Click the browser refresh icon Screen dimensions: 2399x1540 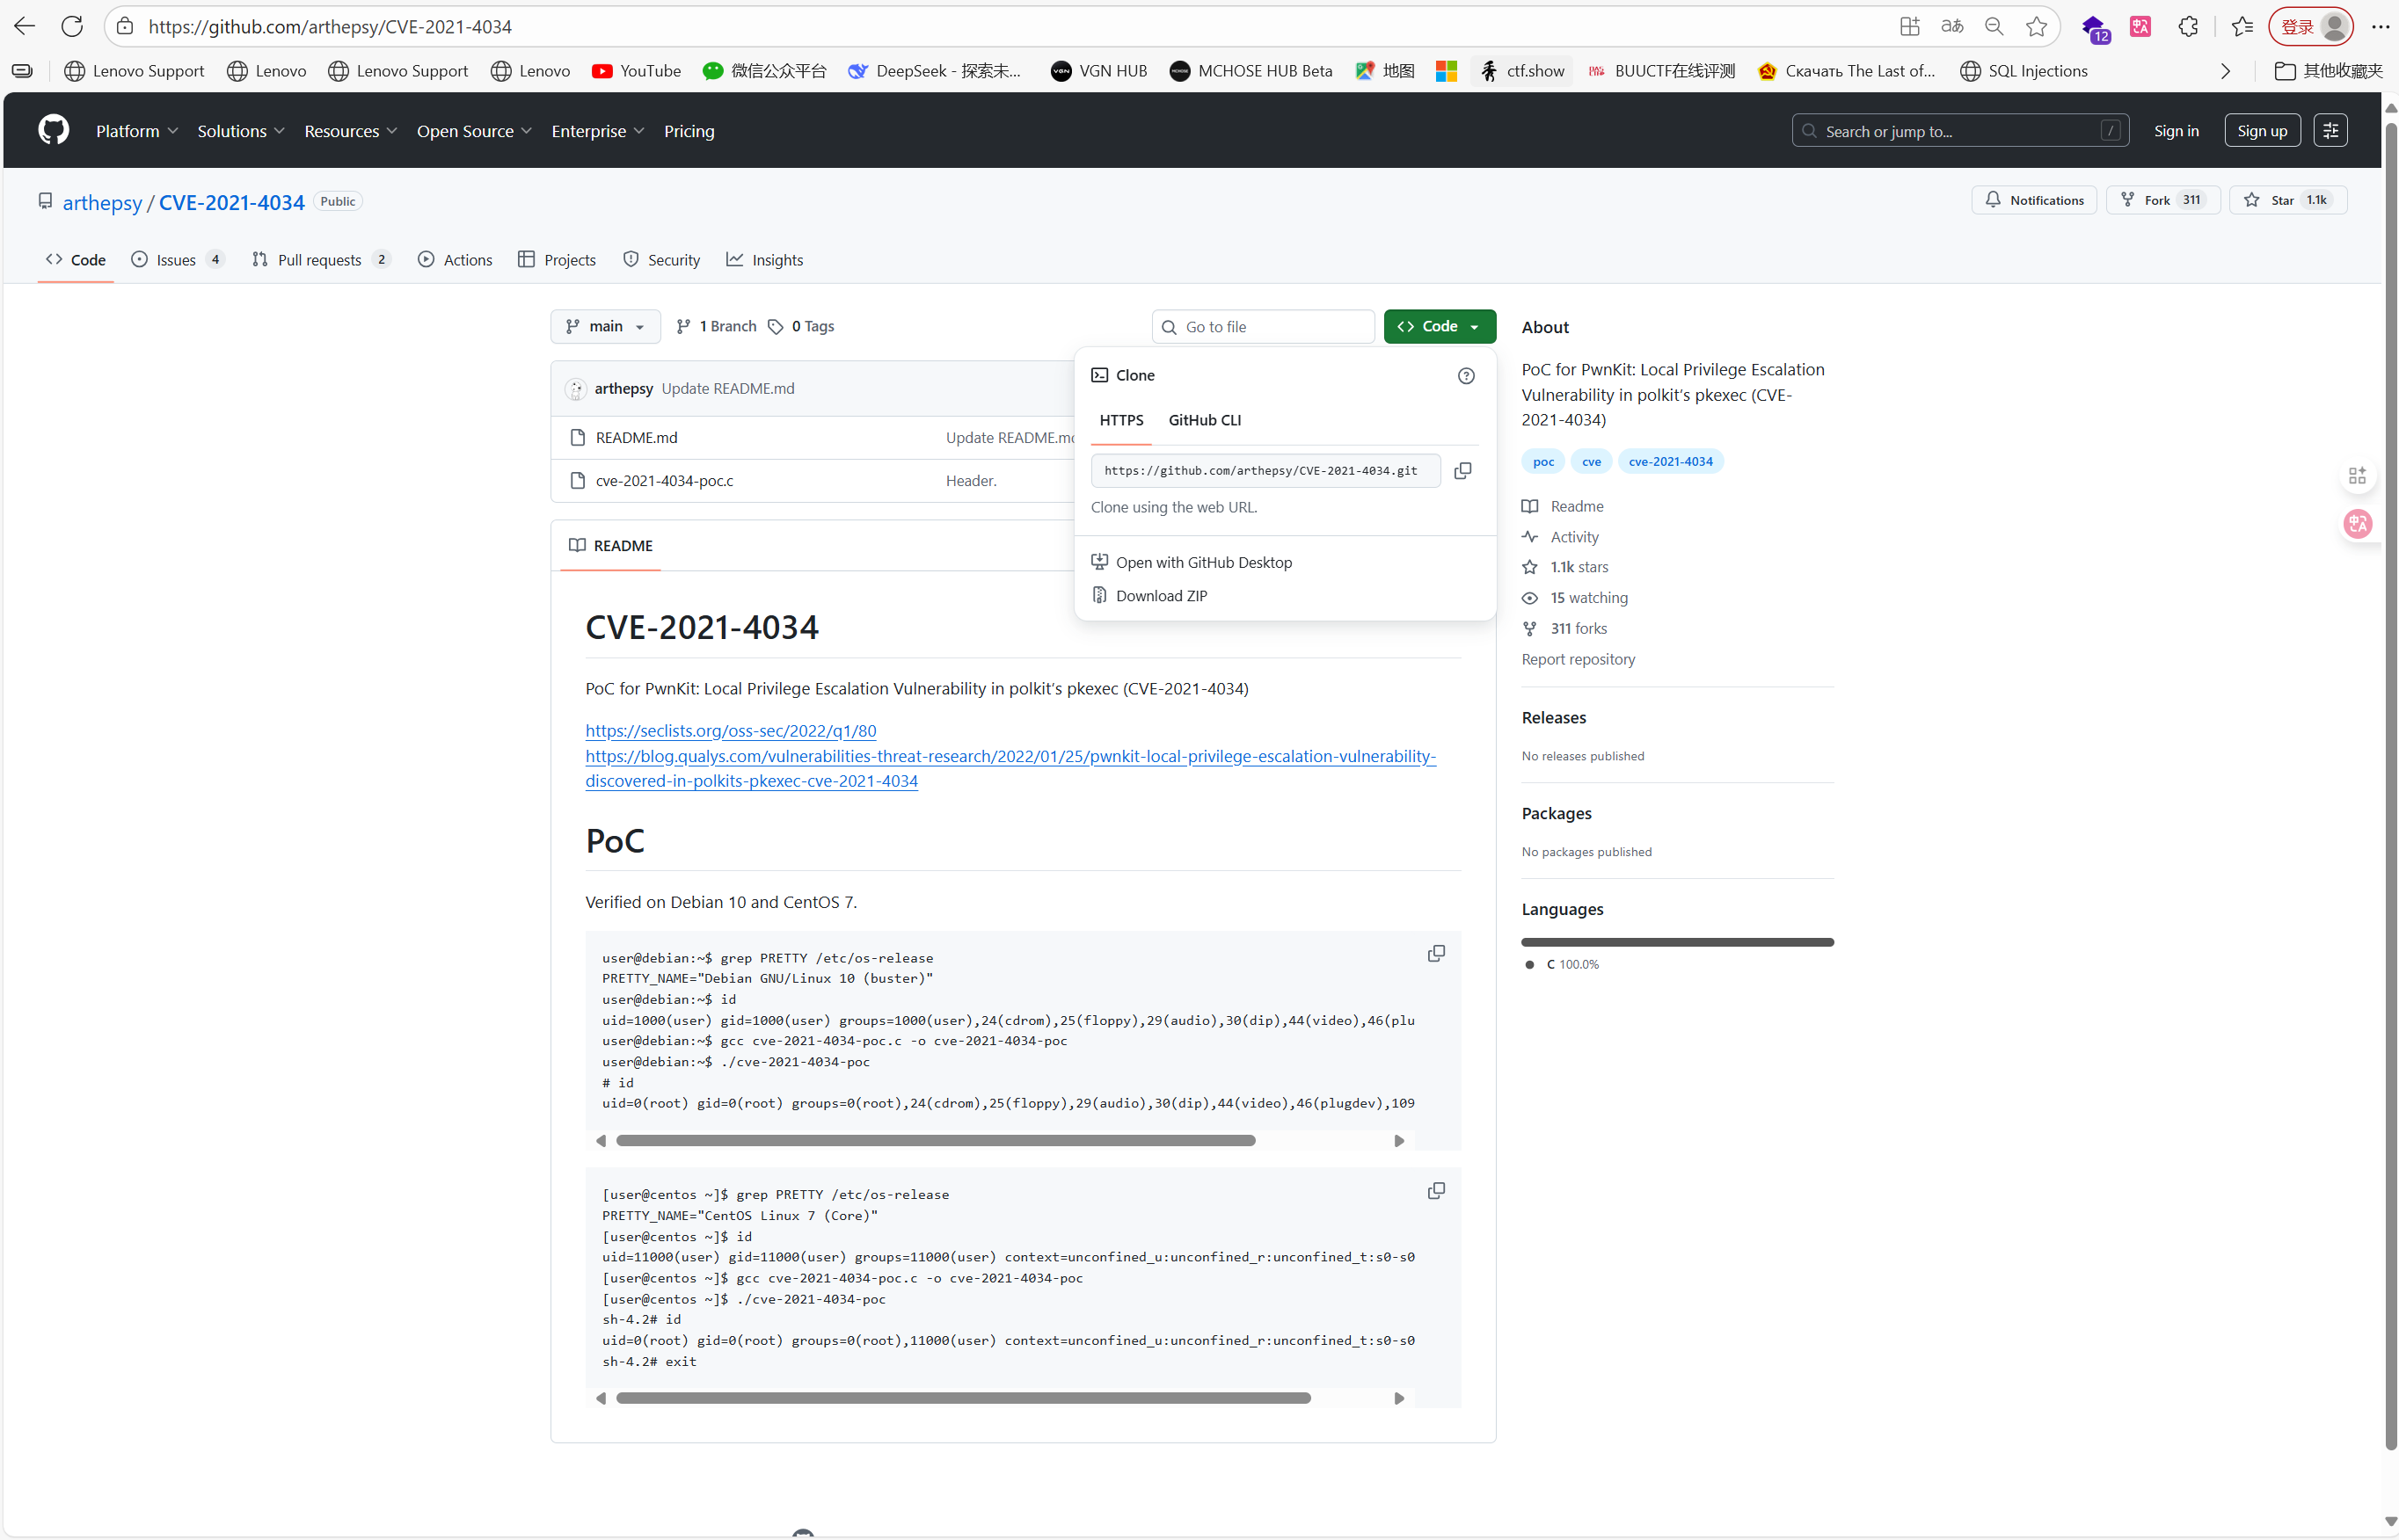pyautogui.click(x=72, y=27)
